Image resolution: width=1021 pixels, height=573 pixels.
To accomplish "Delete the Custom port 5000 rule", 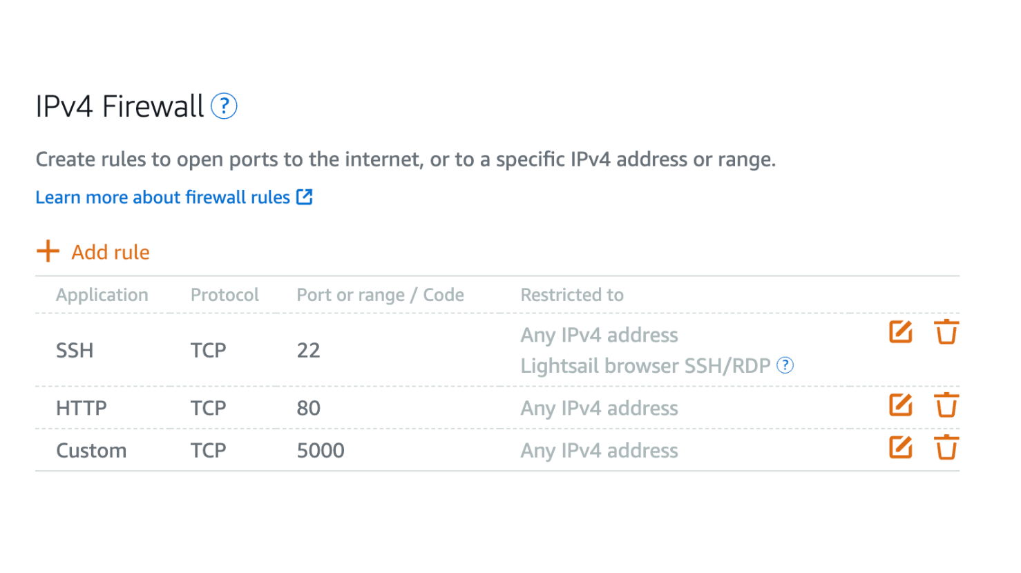I will pyautogui.click(x=946, y=447).
